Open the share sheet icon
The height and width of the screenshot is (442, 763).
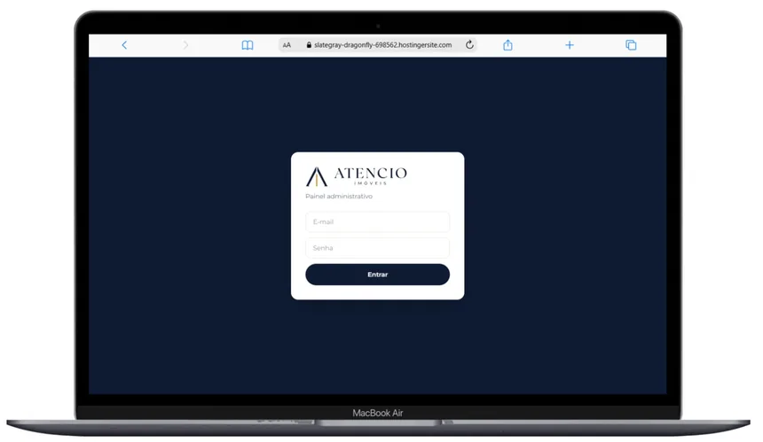(507, 44)
